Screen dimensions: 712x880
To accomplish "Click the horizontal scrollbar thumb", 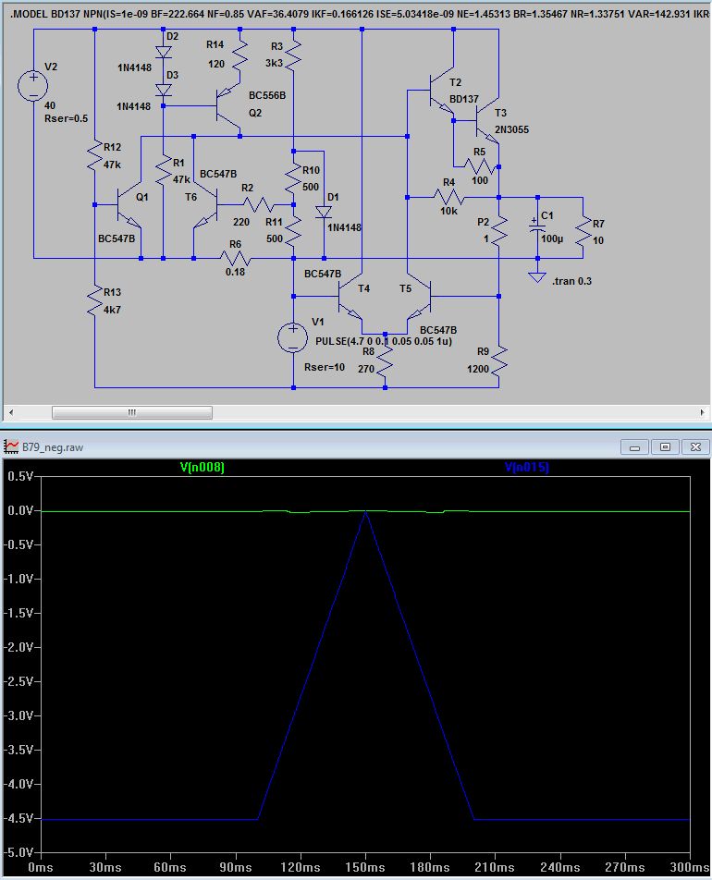I will [132, 412].
